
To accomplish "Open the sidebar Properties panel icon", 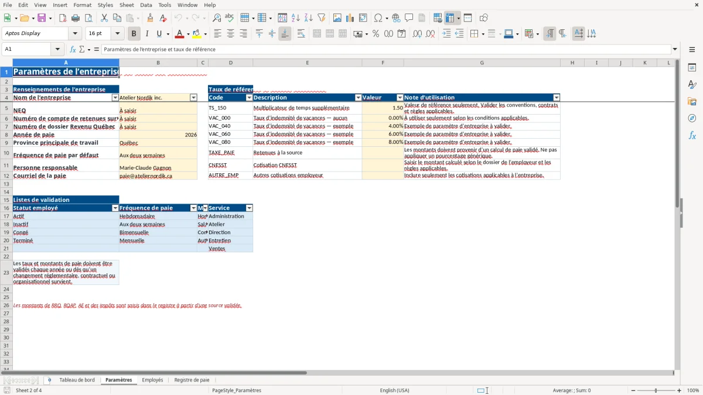I will tap(692, 68).
